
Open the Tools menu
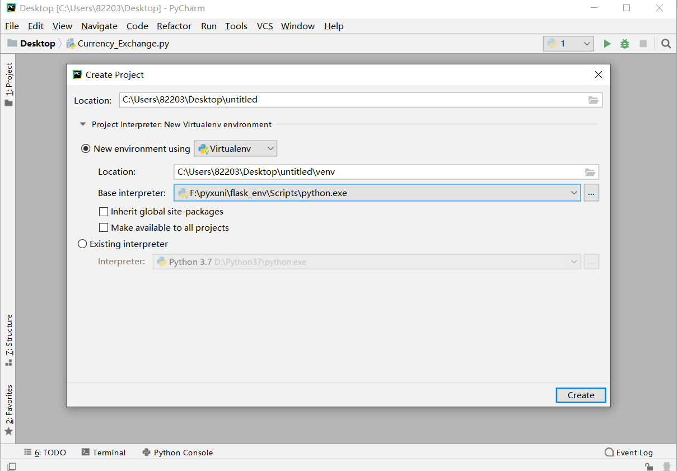pos(236,26)
